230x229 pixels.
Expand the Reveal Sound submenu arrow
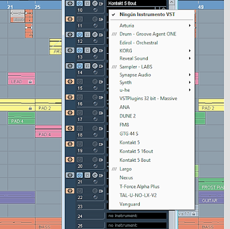pyautogui.click(x=190, y=59)
